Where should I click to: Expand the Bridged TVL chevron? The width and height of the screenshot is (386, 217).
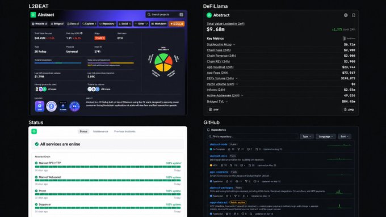pos(226,102)
